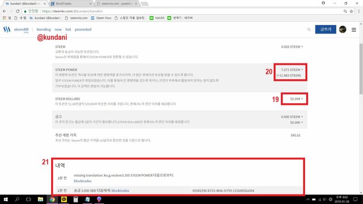This screenshot has width=363, height=204.
Task: Bookmark page with star icon
Action: tap(351, 11)
